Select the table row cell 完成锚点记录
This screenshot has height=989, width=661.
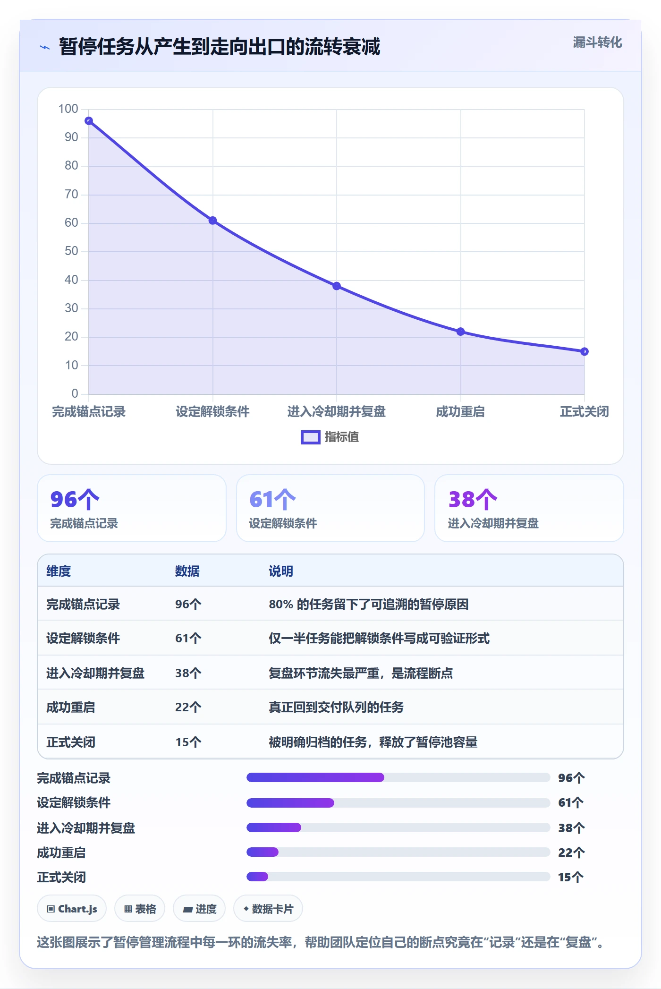click(x=83, y=605)
